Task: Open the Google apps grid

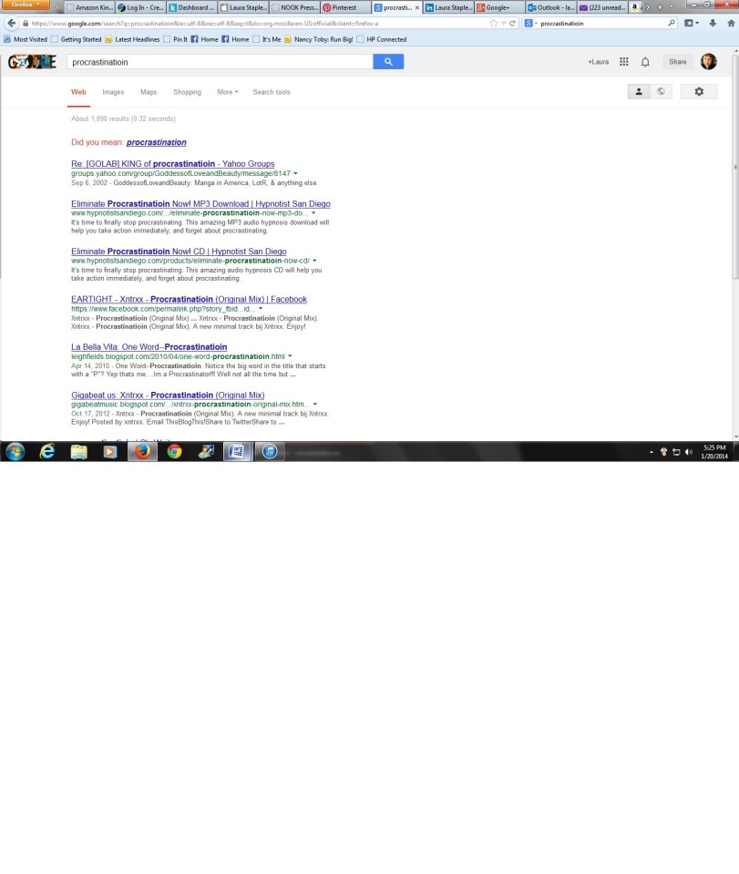Action: [x=624, y=62]
